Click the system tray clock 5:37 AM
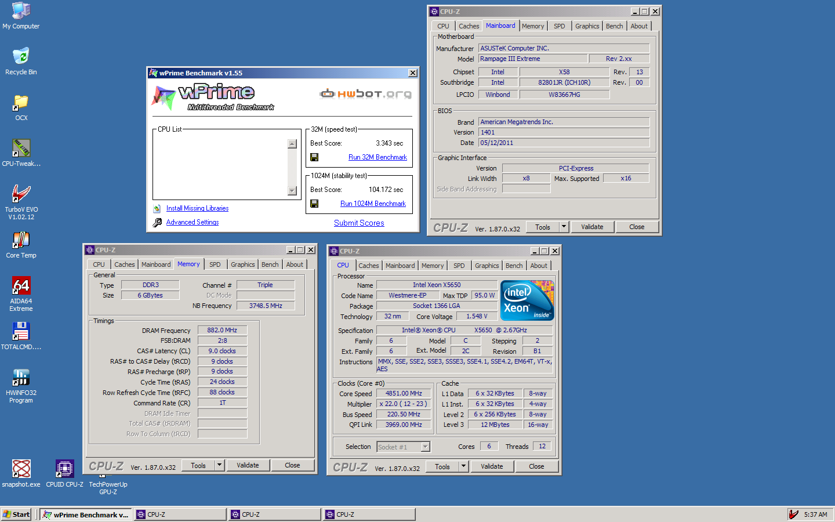Viewport: 835px width, 522px height. pos(815,514)
